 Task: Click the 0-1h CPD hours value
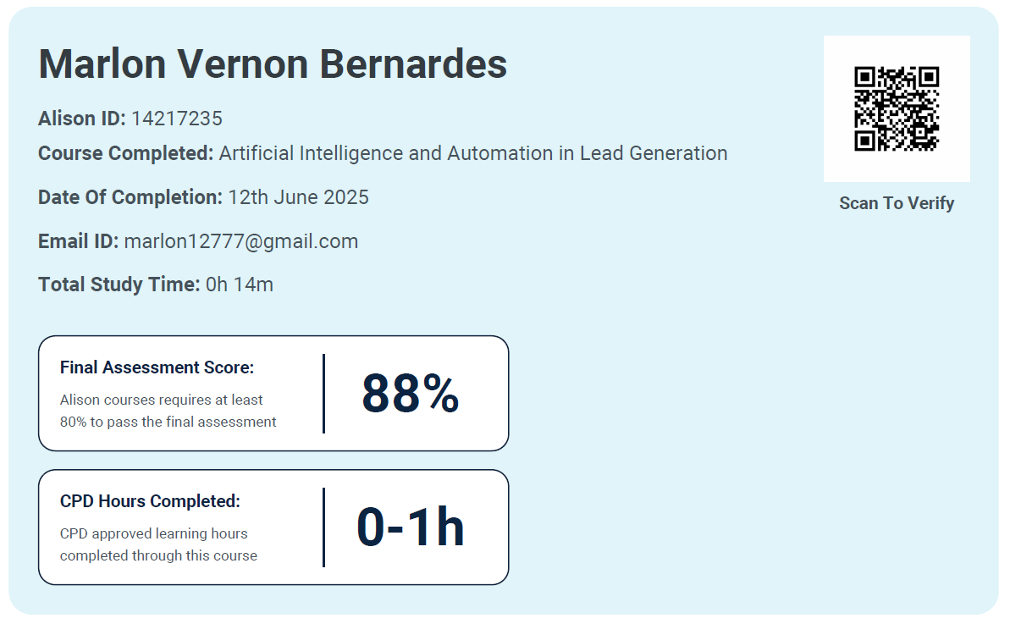click(x=411, y=527)
